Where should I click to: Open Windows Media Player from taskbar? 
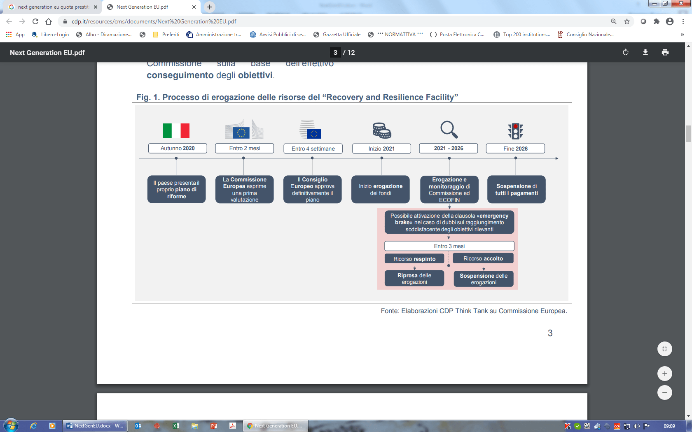coord(52,426)
